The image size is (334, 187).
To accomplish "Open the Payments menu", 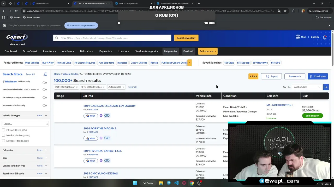I will click(x=106, y=51).
